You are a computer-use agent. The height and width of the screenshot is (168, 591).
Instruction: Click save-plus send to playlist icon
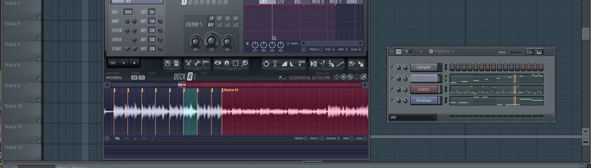[x=352, y=64]
